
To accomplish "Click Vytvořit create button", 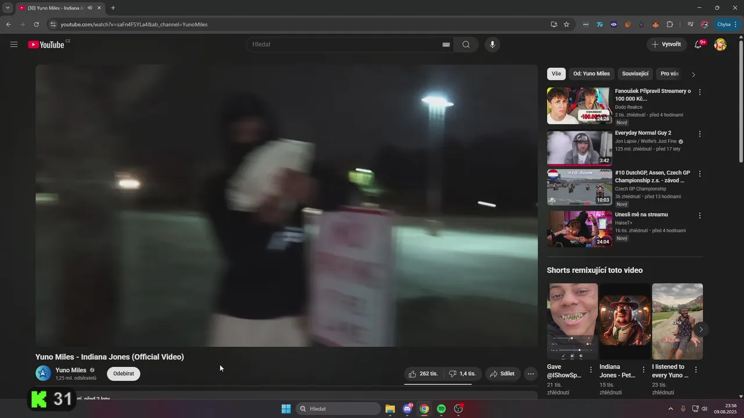I will (667, 45).
